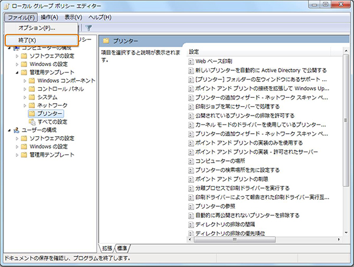This screenshot has height=267, width=354.
Task: Select the コントロール パネル tree item
Action: click(60, 88)
